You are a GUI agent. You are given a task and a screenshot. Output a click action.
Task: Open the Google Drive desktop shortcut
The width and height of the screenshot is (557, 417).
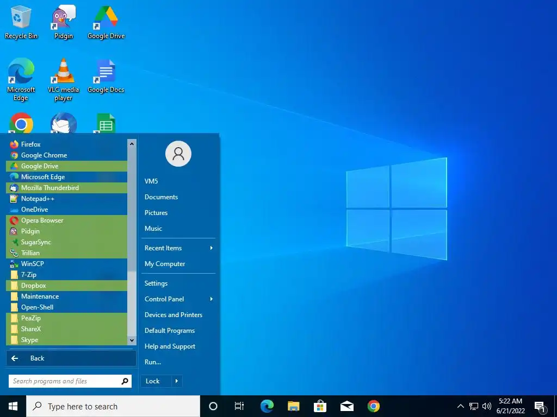tap(106, 22)
